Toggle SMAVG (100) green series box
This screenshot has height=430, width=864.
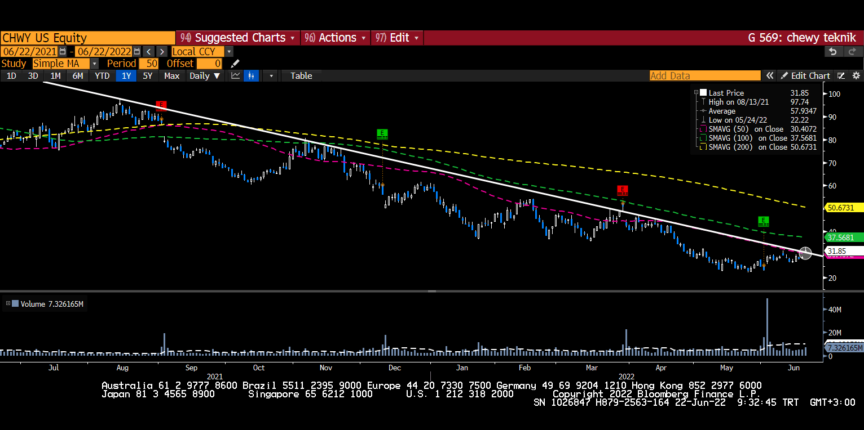703,138
